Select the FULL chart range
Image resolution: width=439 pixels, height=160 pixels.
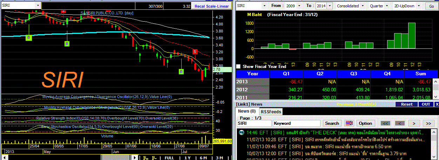[169, 158]
